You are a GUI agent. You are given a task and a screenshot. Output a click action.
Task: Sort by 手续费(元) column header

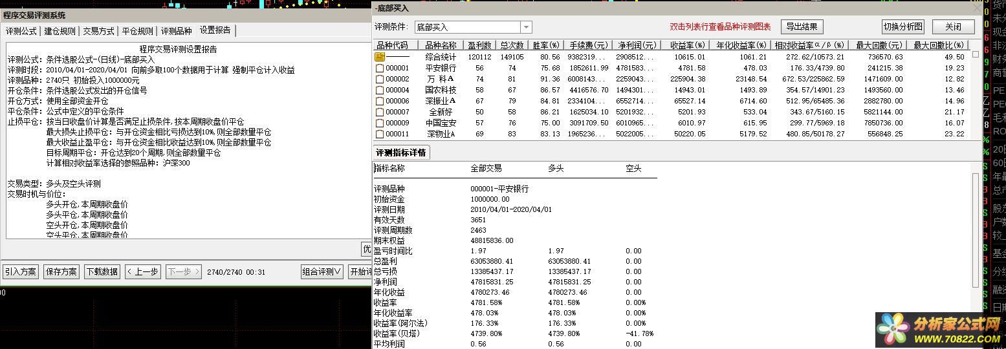[587, 45]
